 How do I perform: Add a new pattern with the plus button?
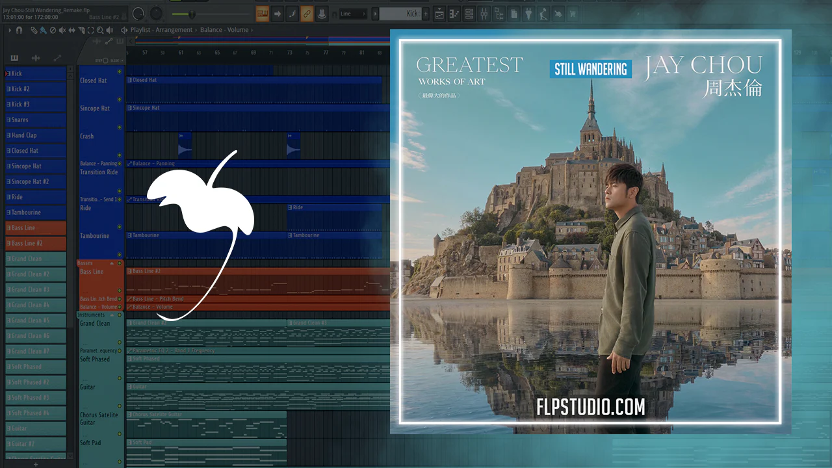tap(426, 13)
